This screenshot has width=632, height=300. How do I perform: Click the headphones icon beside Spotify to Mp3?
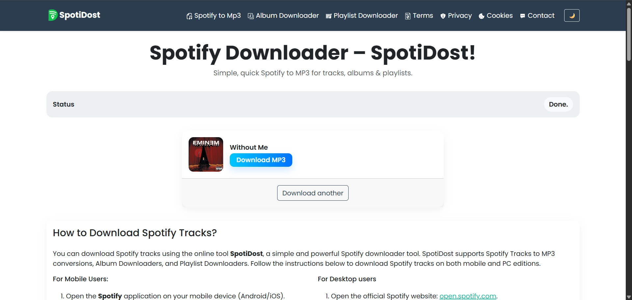click(x=189, y=16)
